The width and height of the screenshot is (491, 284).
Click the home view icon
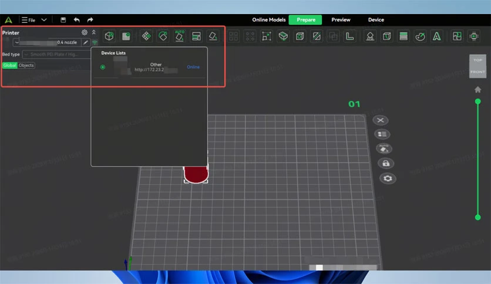coord(478,90)
